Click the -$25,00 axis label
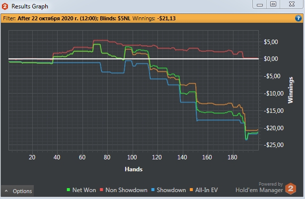305x199 pixels. (x=274, y=145)
